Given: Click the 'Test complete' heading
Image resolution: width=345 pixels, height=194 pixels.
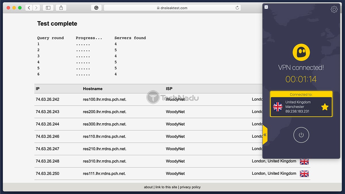Looking at the screenshot, I should pos(57,24).
